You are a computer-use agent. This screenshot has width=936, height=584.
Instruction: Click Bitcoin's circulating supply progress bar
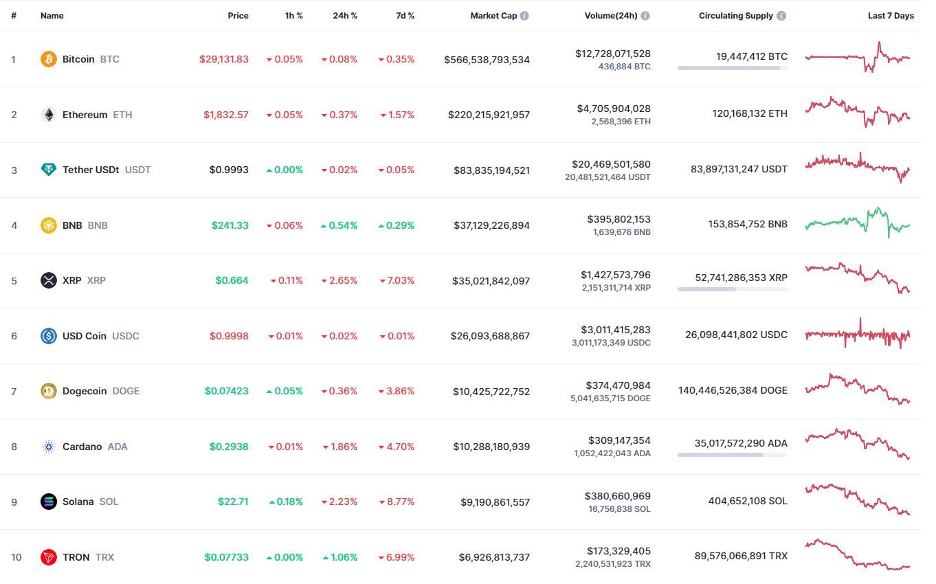(x=732, y=68)
